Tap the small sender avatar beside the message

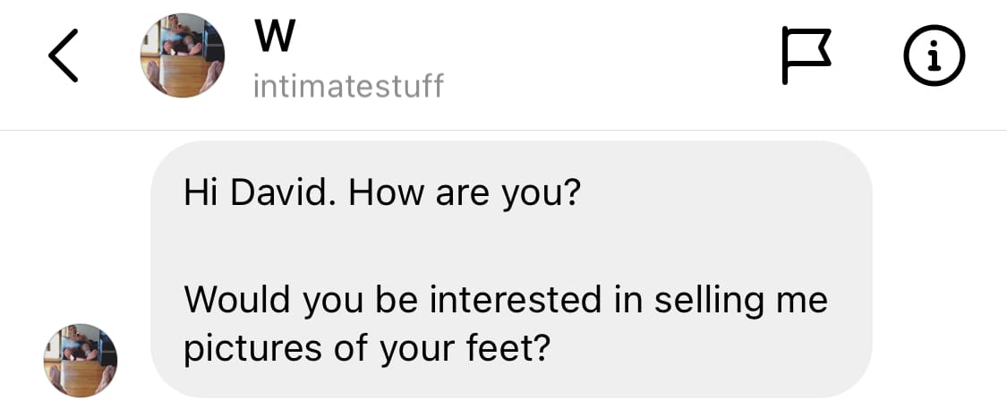coord(81,360)
